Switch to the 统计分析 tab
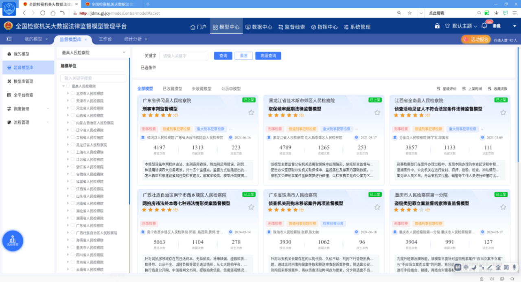The height and width of the screenshot is (282, 521). (133, 39)
